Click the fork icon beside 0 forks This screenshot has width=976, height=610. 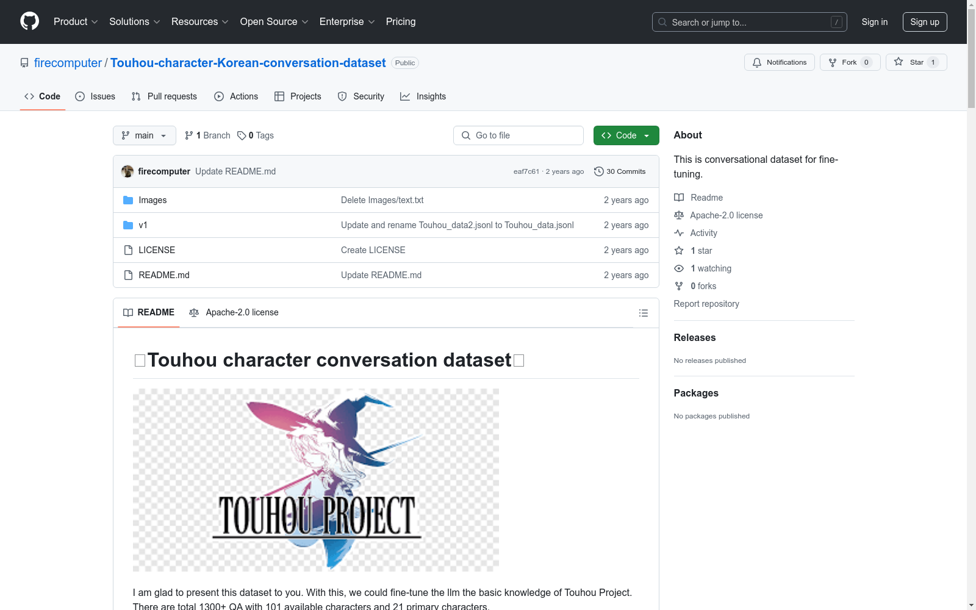[x=679, y=286]
